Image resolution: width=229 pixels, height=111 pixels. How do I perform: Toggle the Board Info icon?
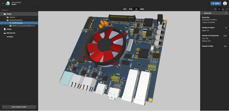219,9
